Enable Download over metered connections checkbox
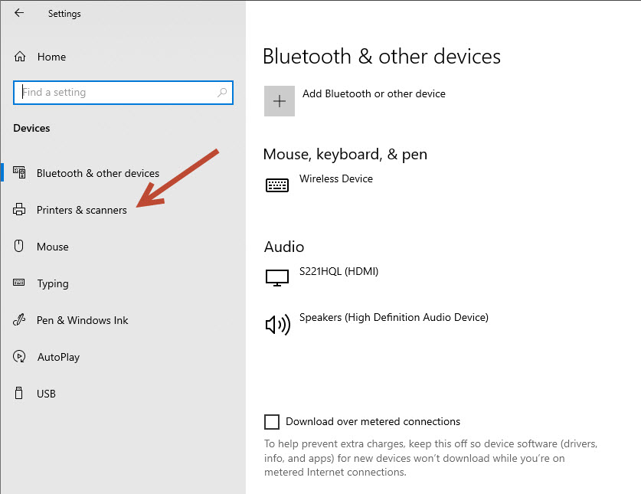This screenshot has height=494, width=641. pos(272,422)
